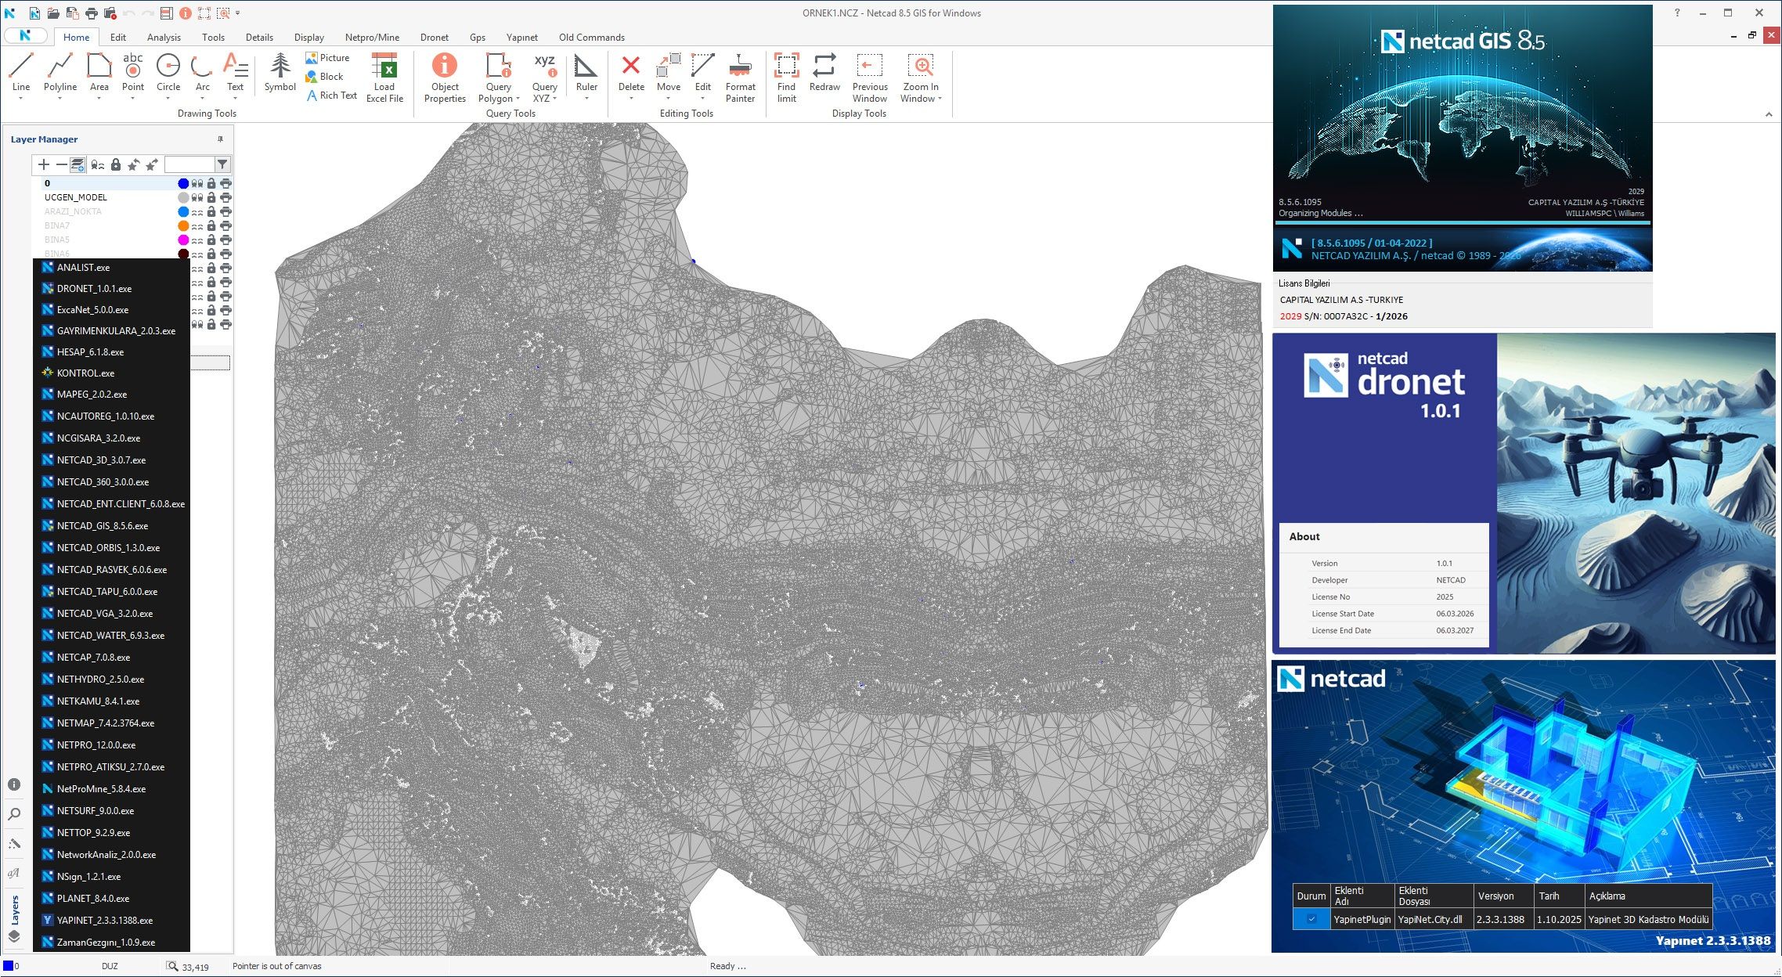The width and height of the screenshot is (1782, 977).
Task: Toggle printing for ARAZI_NOKTA layer
Action: click(x=226, y=211)
